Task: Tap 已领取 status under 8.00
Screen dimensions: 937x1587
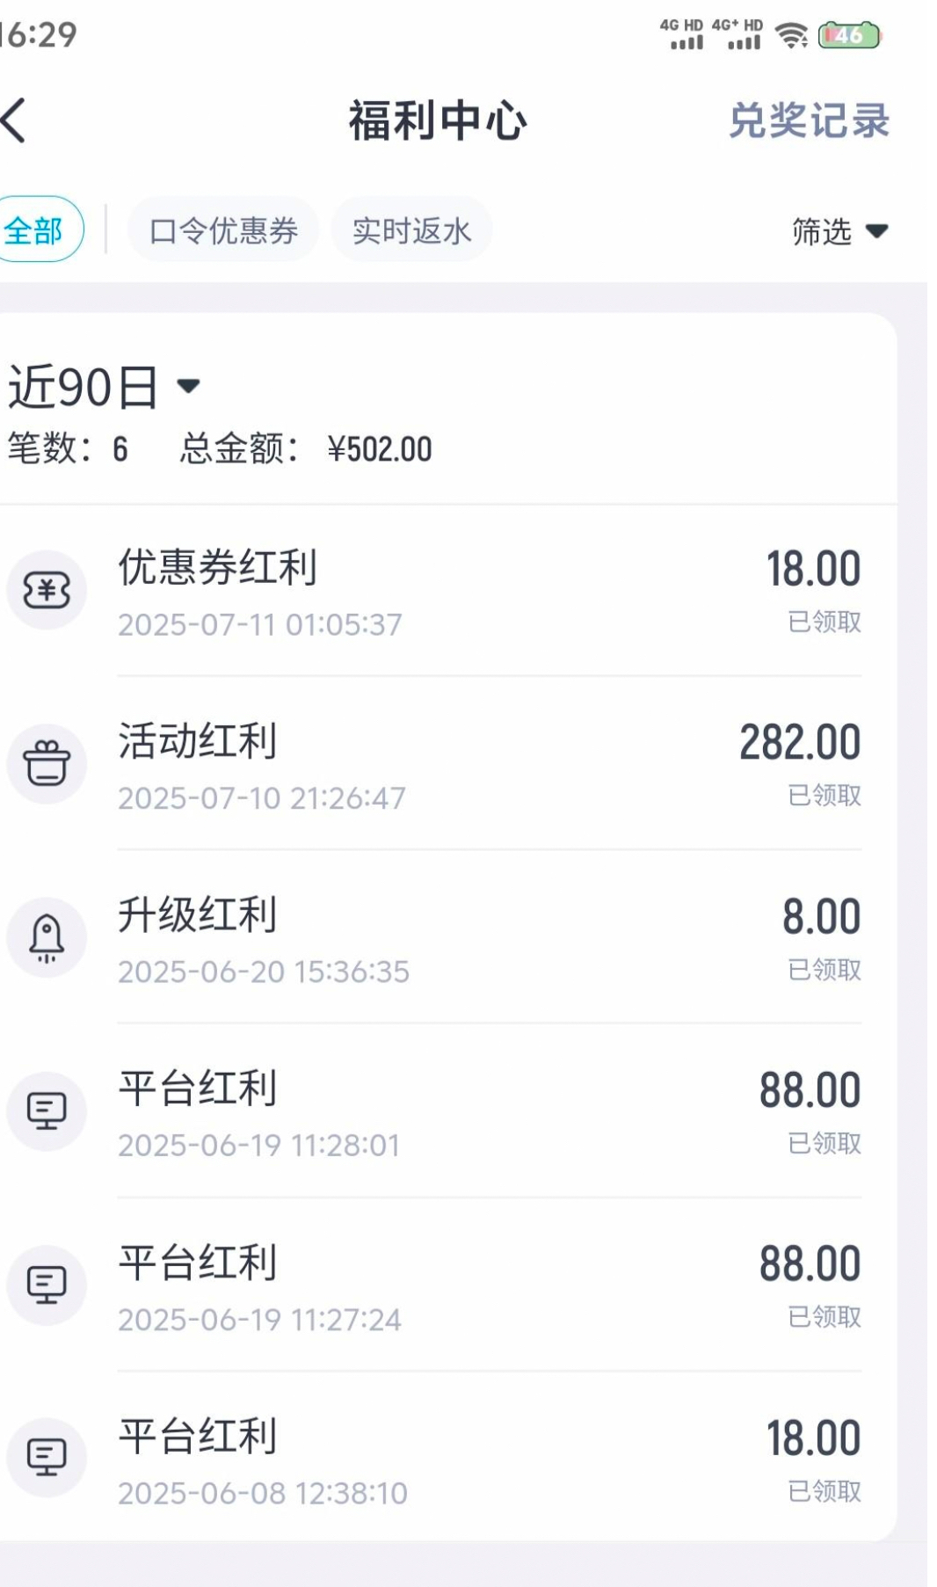Action: [x=824, y=970]
